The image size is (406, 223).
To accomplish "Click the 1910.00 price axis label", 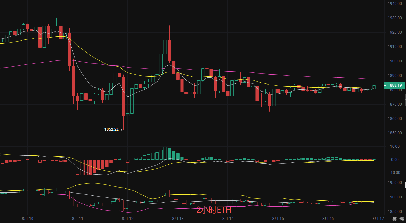I will (x=395, y=47).
